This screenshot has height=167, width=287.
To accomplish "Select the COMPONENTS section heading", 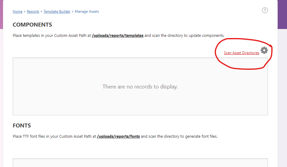I will pos(32,25).
